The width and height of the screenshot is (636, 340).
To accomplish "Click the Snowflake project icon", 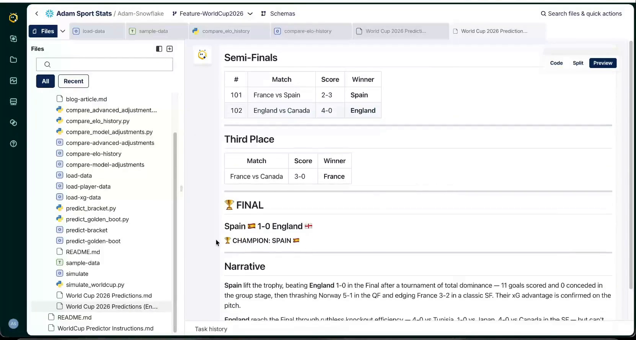I will pos(50,13).
